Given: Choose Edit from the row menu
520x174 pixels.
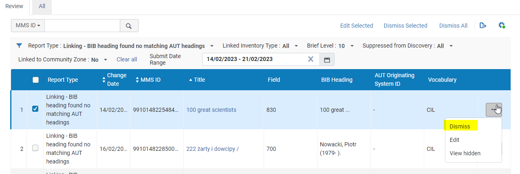Looking at the screenshot, I should (454, 140).
